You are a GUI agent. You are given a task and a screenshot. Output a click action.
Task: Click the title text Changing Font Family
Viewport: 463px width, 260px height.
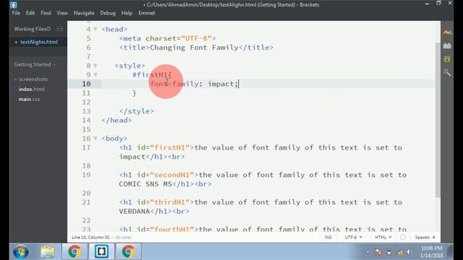pyautogui.click(x=194, y=48)
